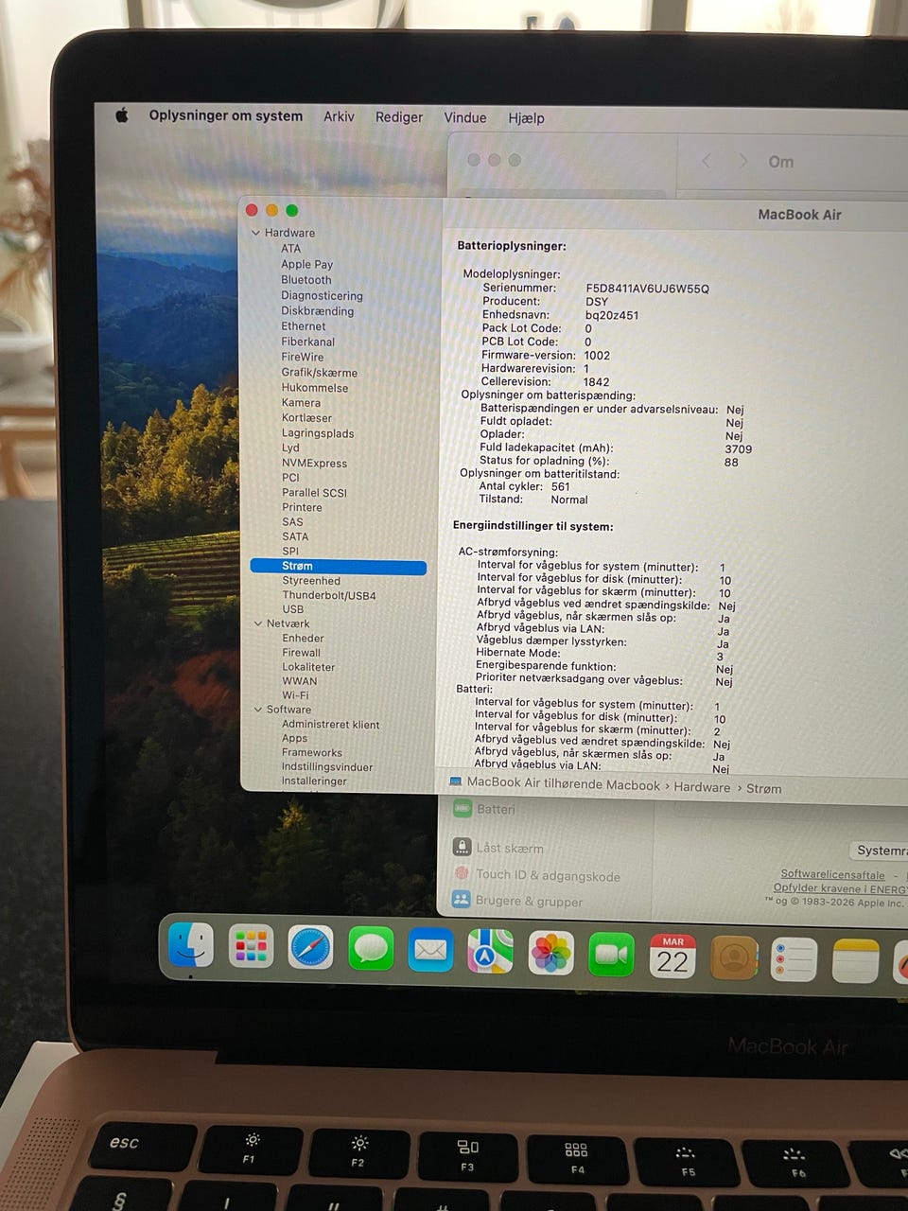Go forward in the Om window

pyautogui.click(x=743, y=161)
